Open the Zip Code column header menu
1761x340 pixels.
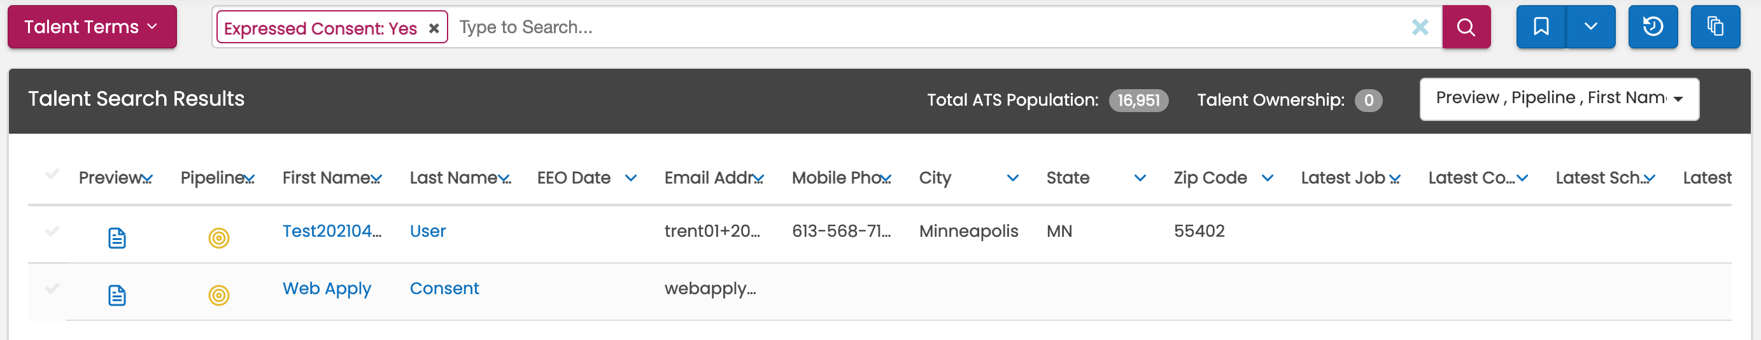click(1267, 178)
